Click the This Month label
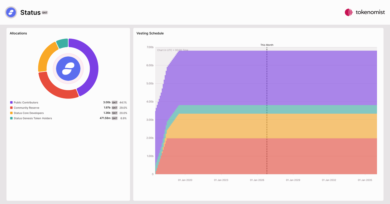Image resolution: width=390 pixels, height=204 pixels. (267, 45)
